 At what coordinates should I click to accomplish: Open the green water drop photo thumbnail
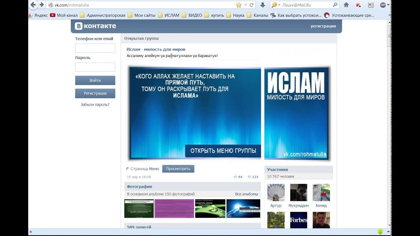click(210, 208)
